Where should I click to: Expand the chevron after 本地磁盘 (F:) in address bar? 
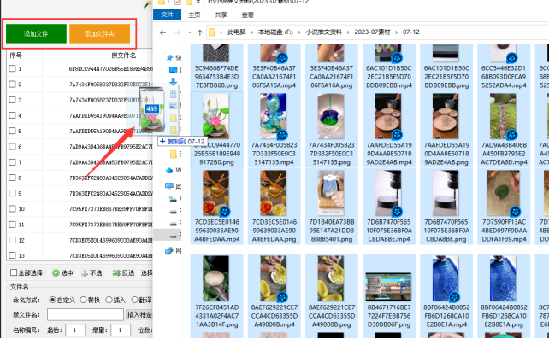point(299,32)
